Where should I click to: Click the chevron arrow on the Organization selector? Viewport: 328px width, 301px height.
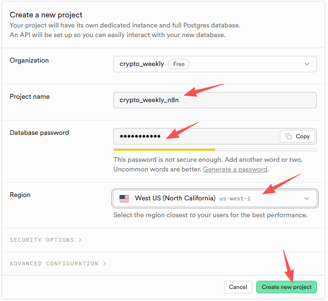tap(307, 64)
